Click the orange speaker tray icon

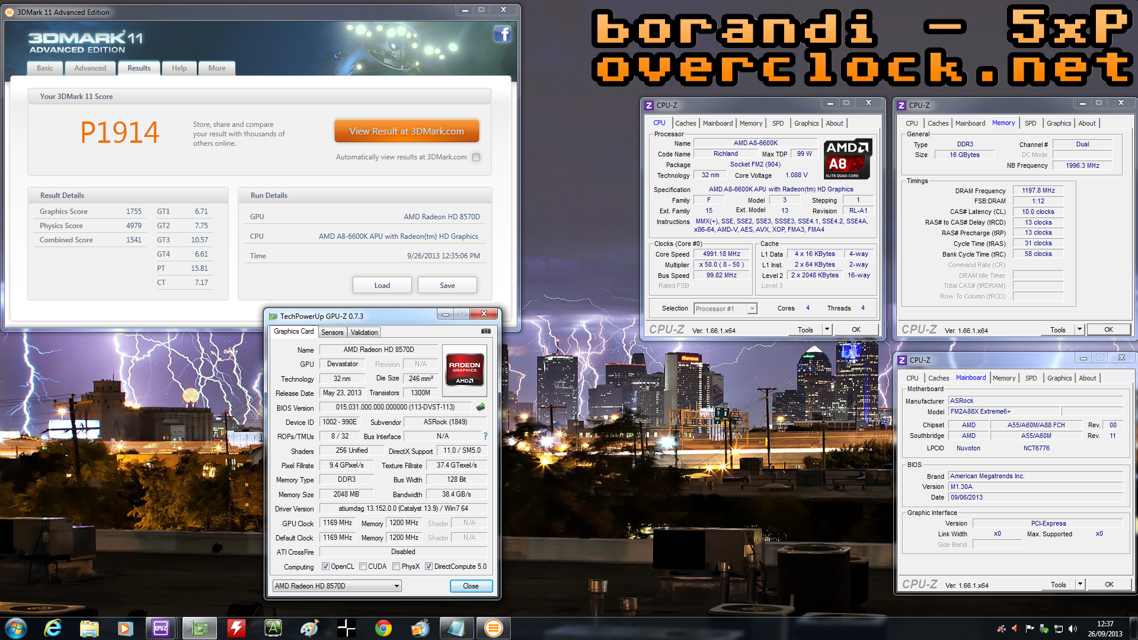tap(1015, 629)
